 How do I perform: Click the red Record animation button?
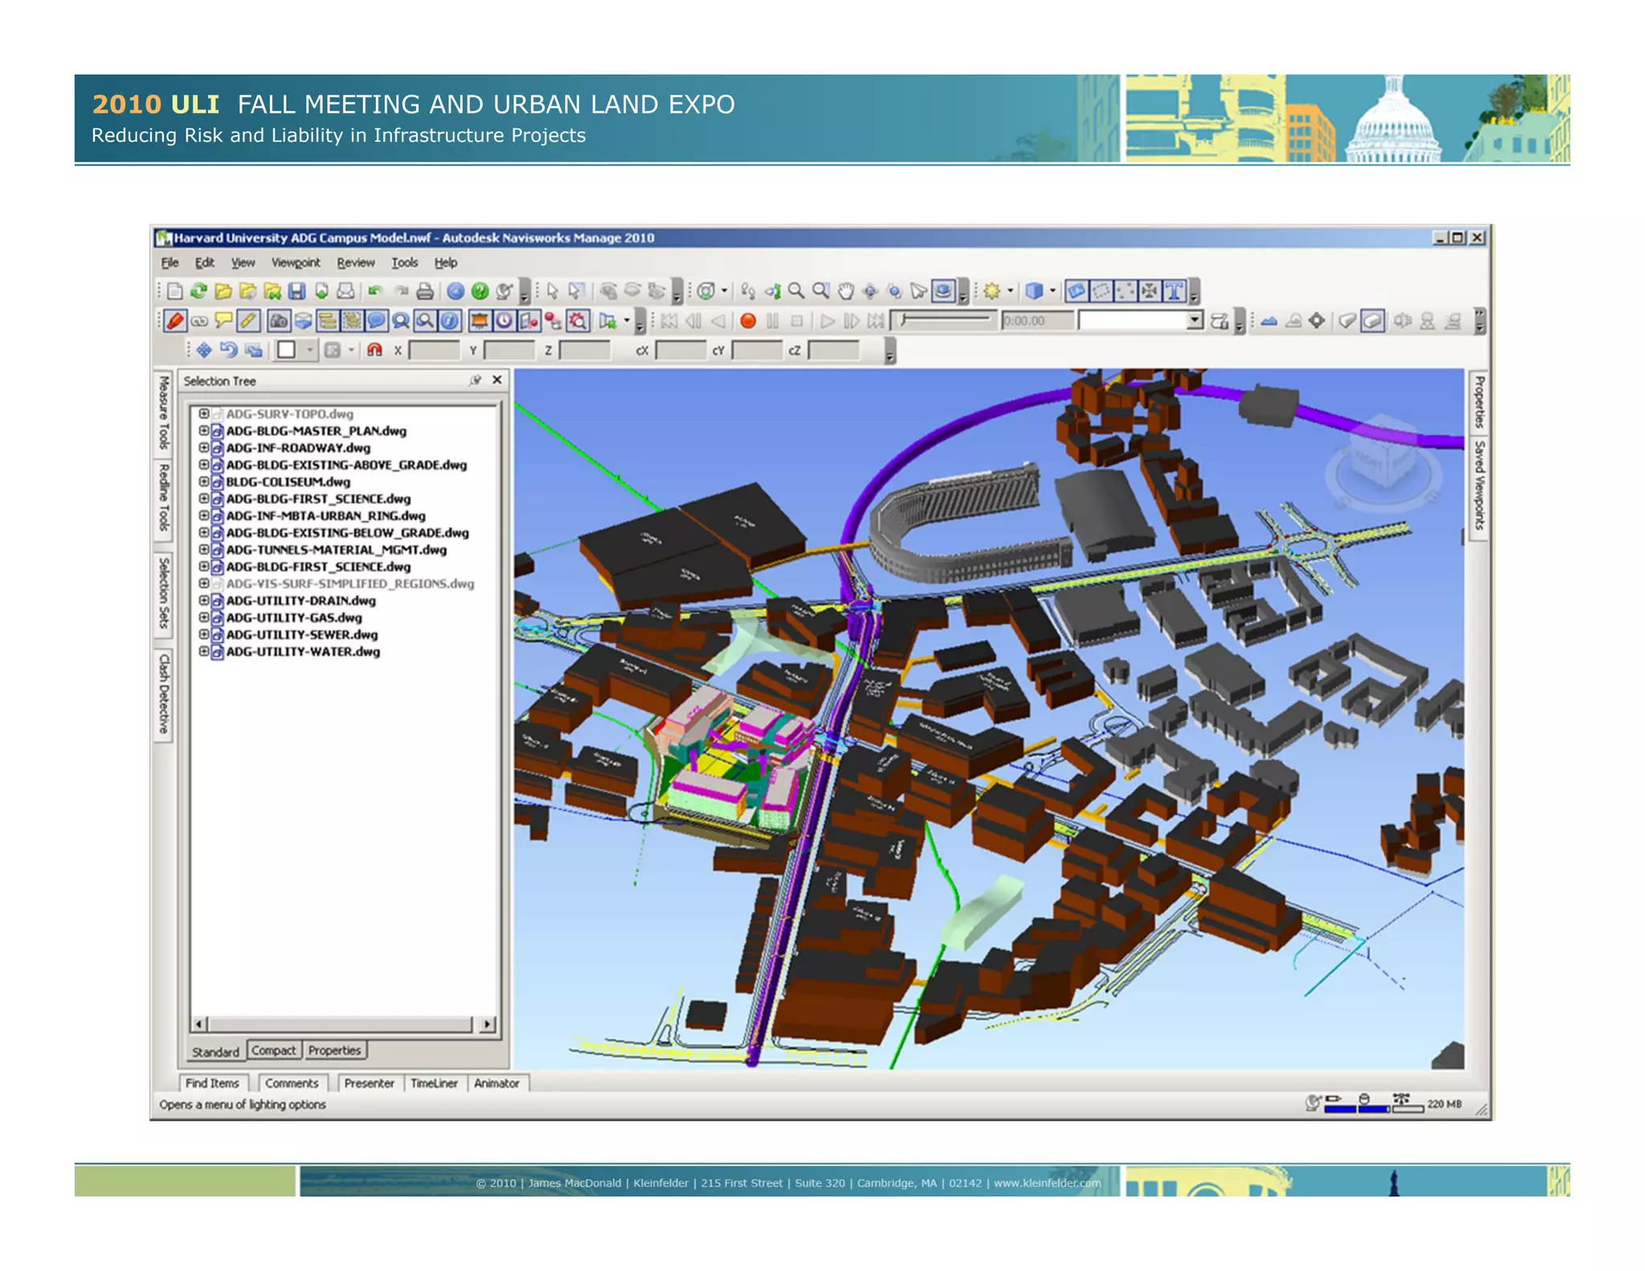tap(748, 321)
